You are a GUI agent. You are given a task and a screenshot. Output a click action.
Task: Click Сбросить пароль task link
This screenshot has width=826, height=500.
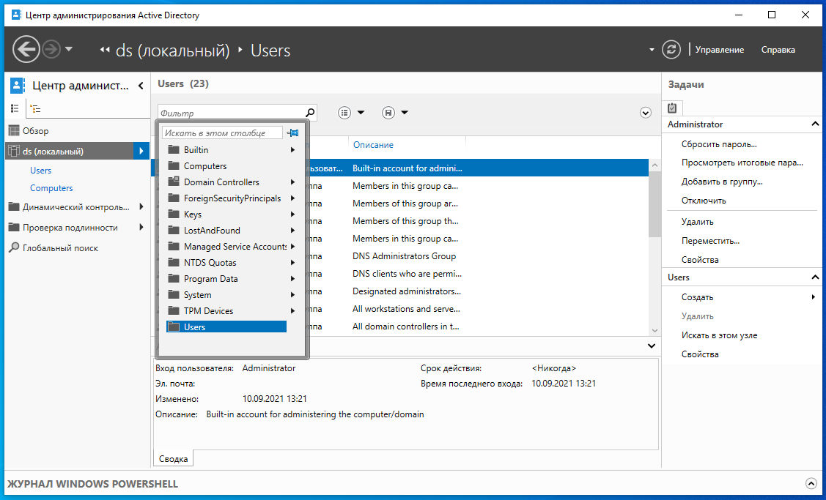[x=719, y=144]
